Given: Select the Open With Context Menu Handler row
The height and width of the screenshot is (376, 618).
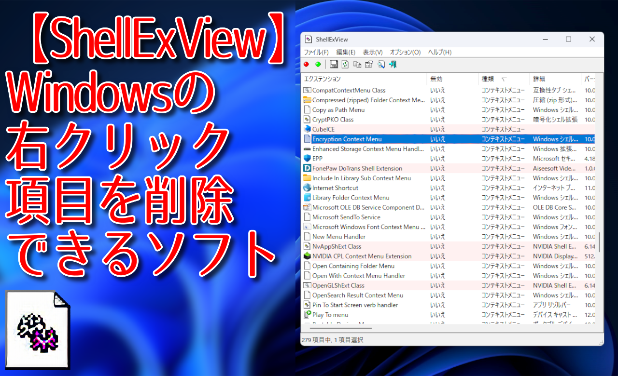Looking at the screenshot, I should [x=449, y=276].
